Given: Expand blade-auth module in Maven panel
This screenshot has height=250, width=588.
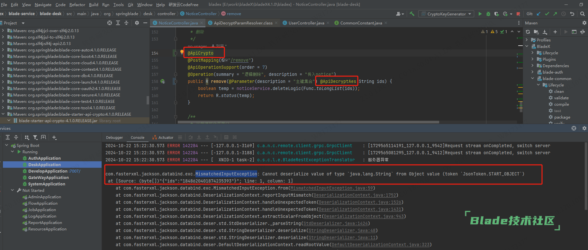Looking at the screenshot, I should tap(533, 72).
